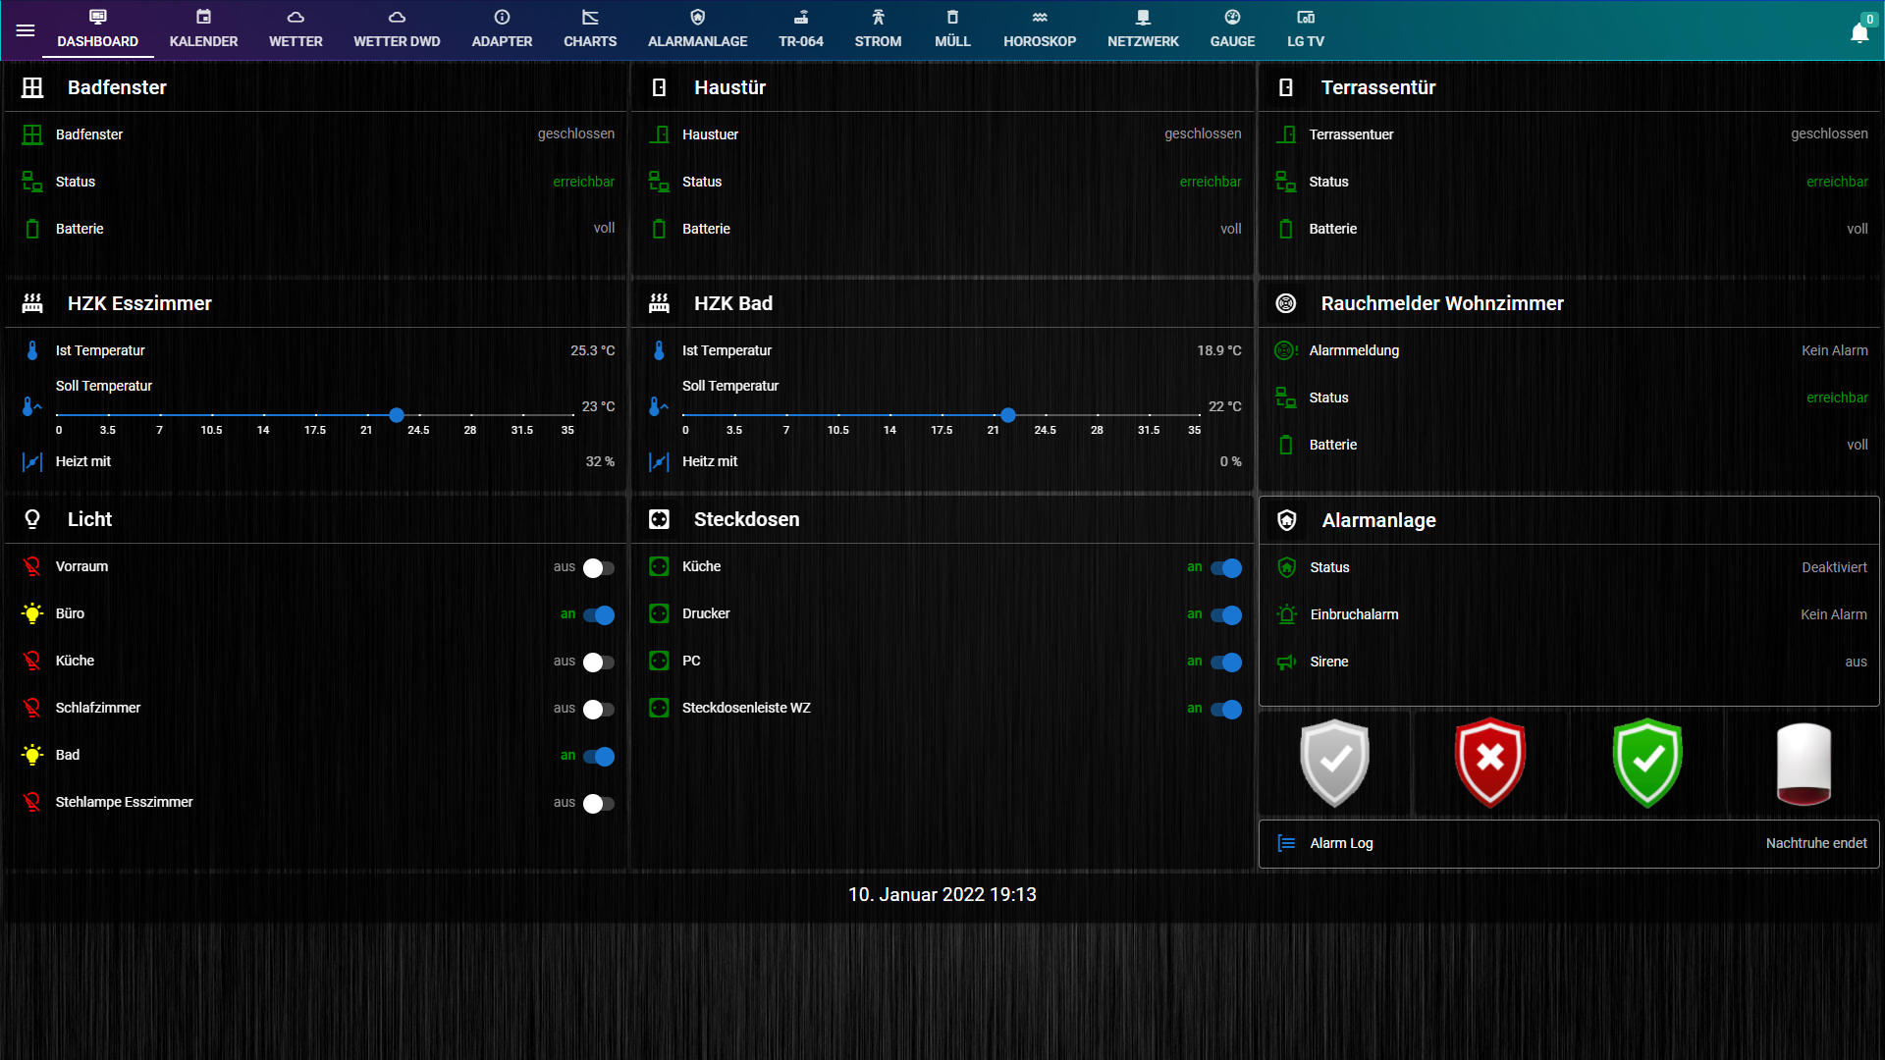Click the Terrassentuer Status erreichbar value
The height and width of the screenshot is (1060, 1885).
(1837, 182)
